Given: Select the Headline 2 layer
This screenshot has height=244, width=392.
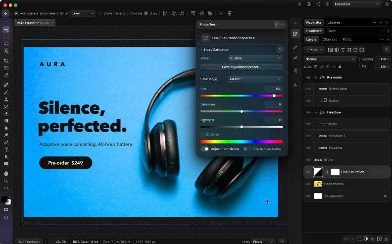Looking at the screenshot, I should tap(347, 136).
